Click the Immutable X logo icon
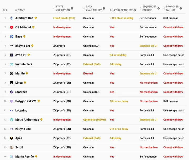 [x=12, y=64]
